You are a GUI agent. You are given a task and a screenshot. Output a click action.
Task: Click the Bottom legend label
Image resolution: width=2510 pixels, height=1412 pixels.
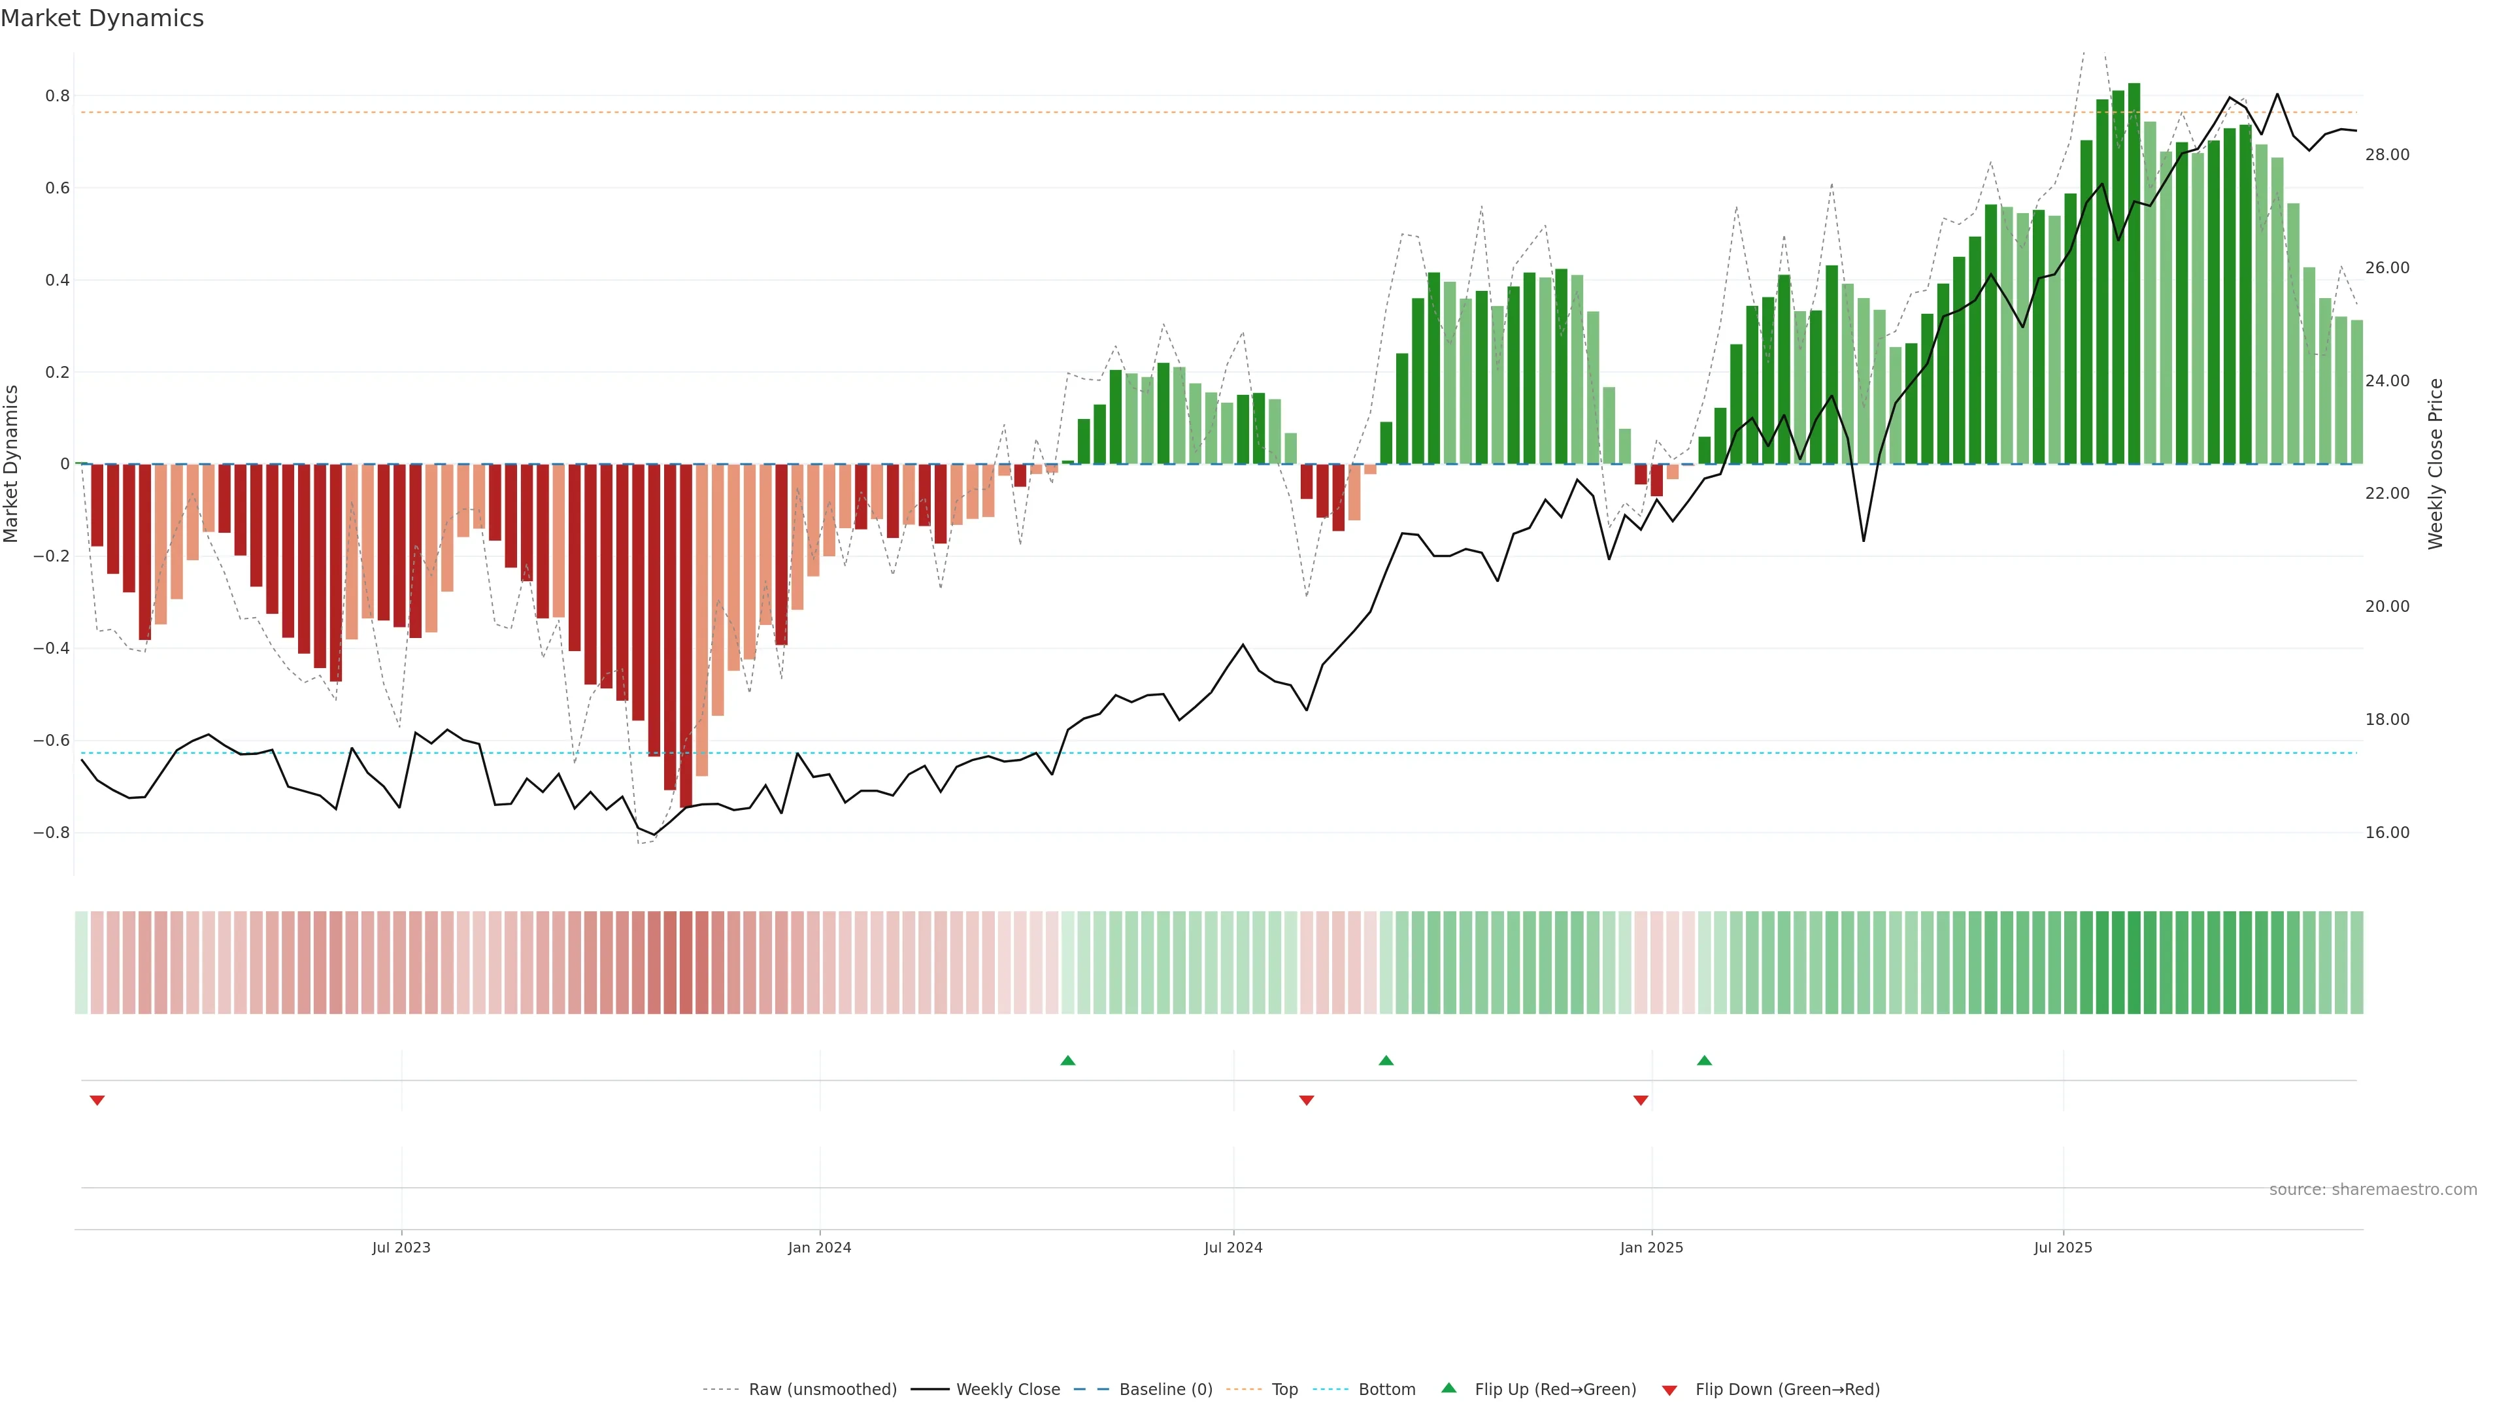tap(1386, 1390)
